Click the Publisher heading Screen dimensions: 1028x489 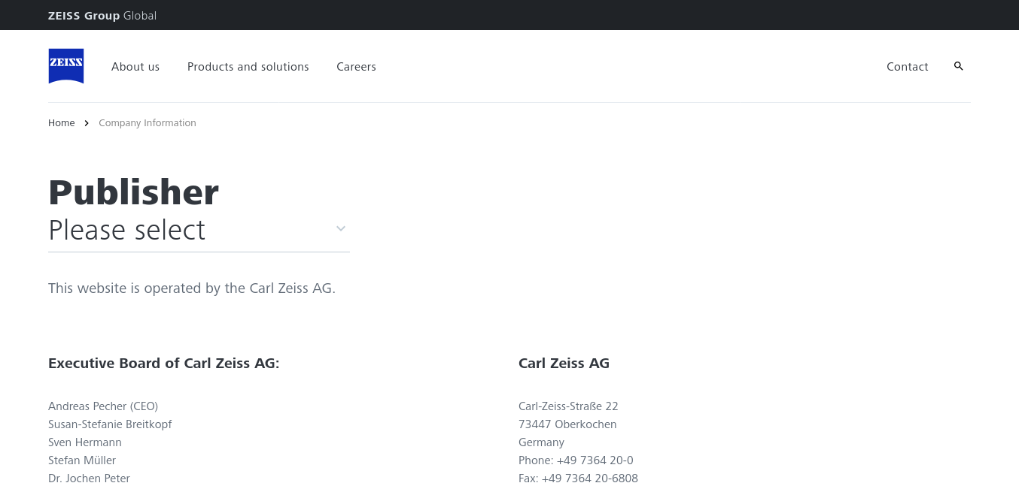133,192
